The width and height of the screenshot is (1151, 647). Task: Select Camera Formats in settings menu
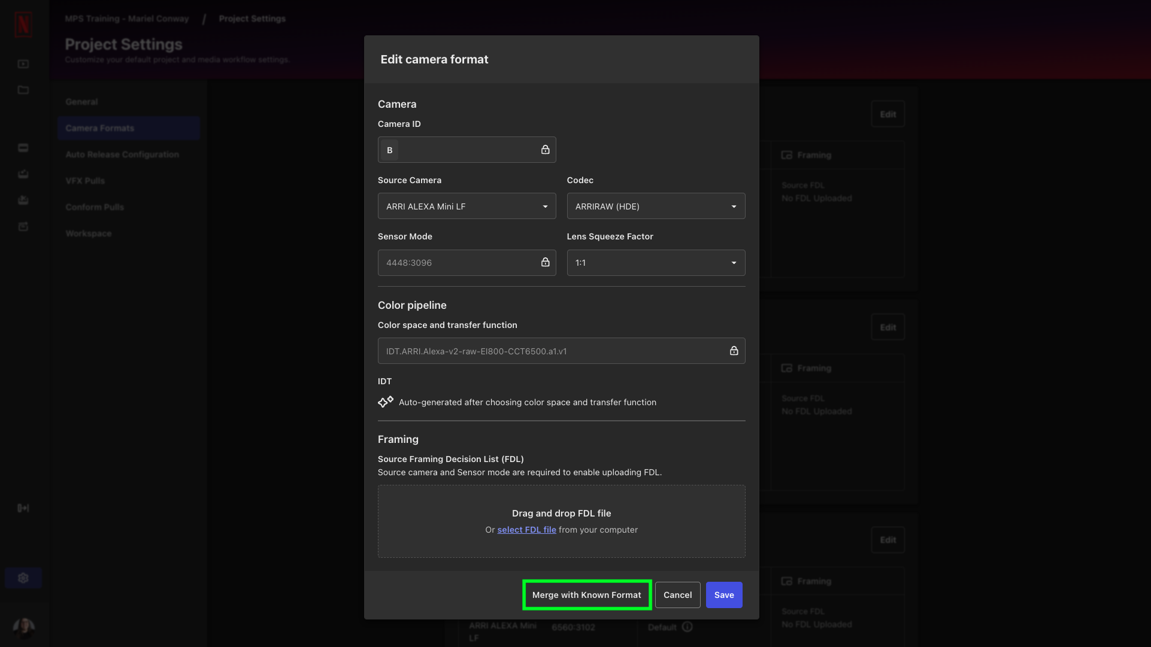pos(129,128)
